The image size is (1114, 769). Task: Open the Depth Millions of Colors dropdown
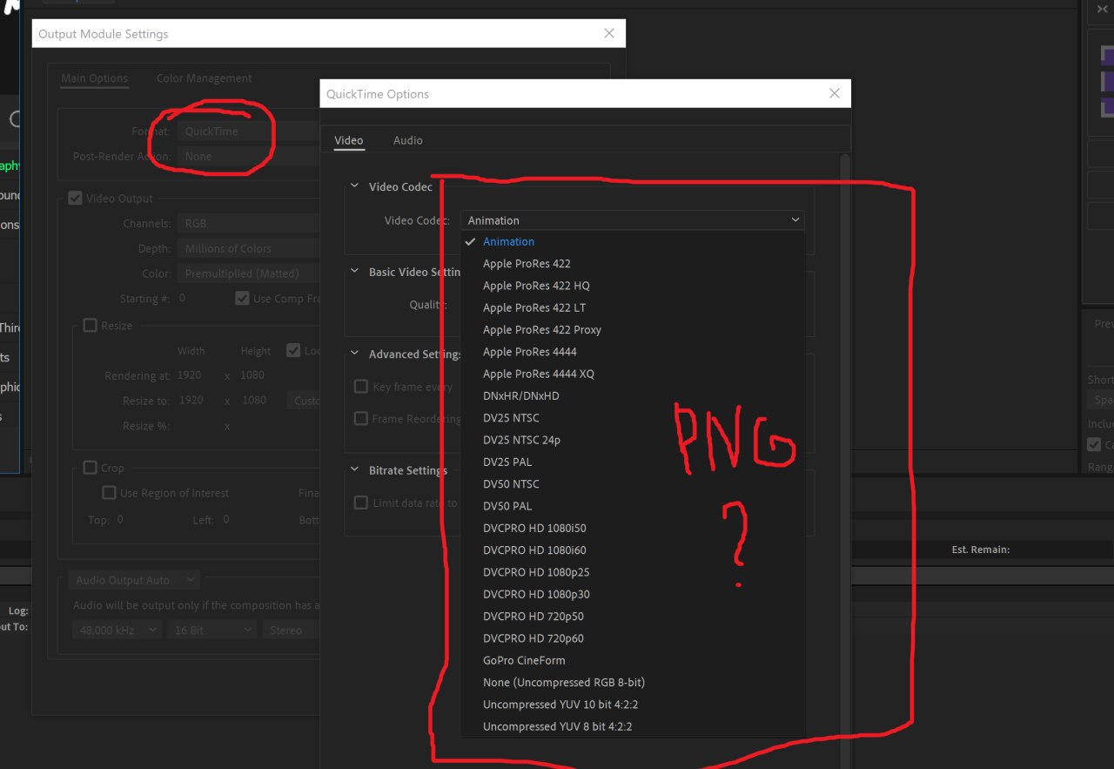tap(248, 249)
